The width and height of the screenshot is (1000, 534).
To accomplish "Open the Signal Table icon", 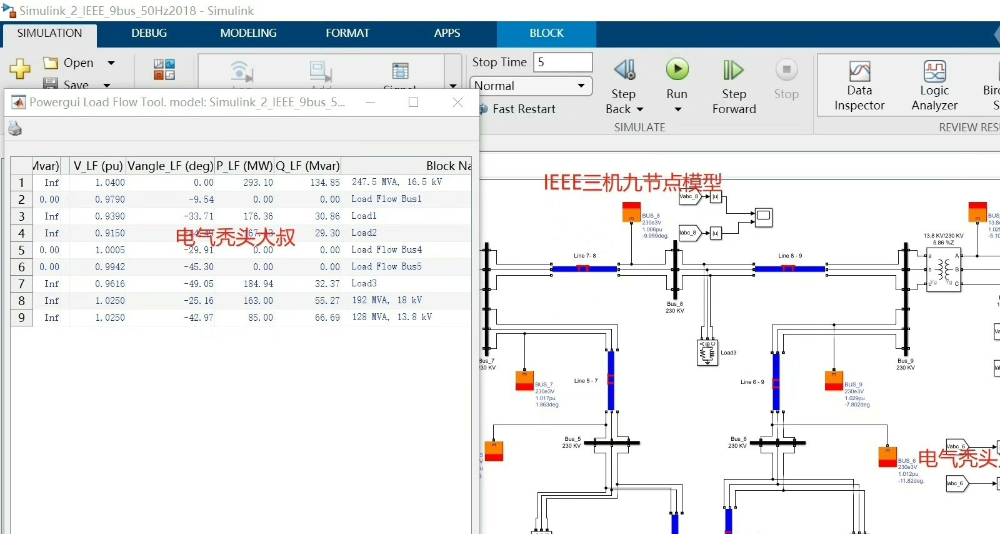I will 400,71.
